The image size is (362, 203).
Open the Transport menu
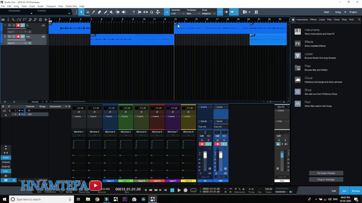(51, 6)
